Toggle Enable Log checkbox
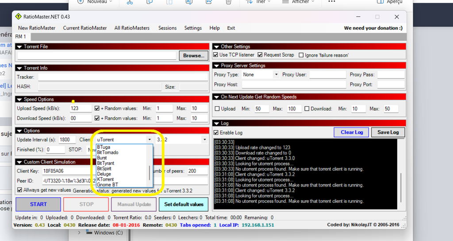Screen dimensions: 453x241 (x=216, y=132)
